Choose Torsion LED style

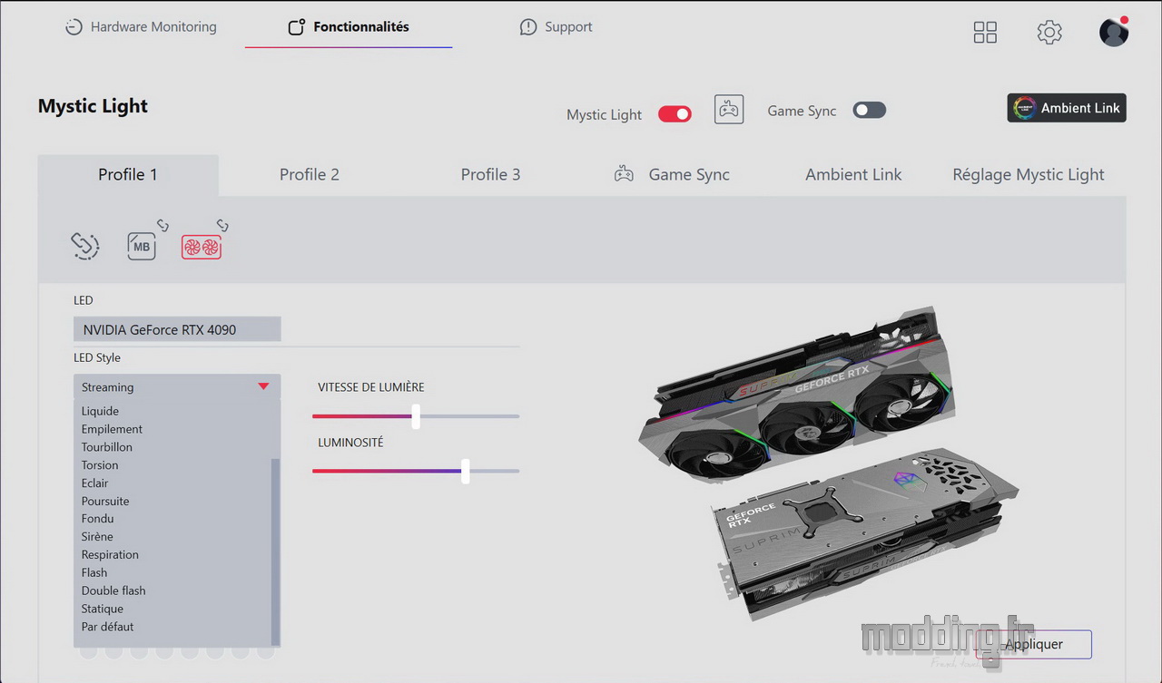click(100, 465)
